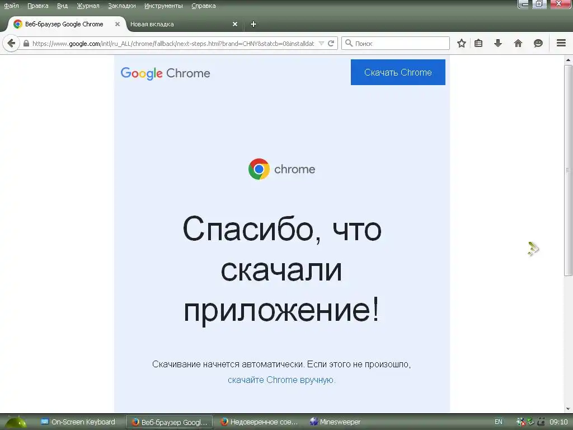Open the Журнал menu

(x=88, y=6)
